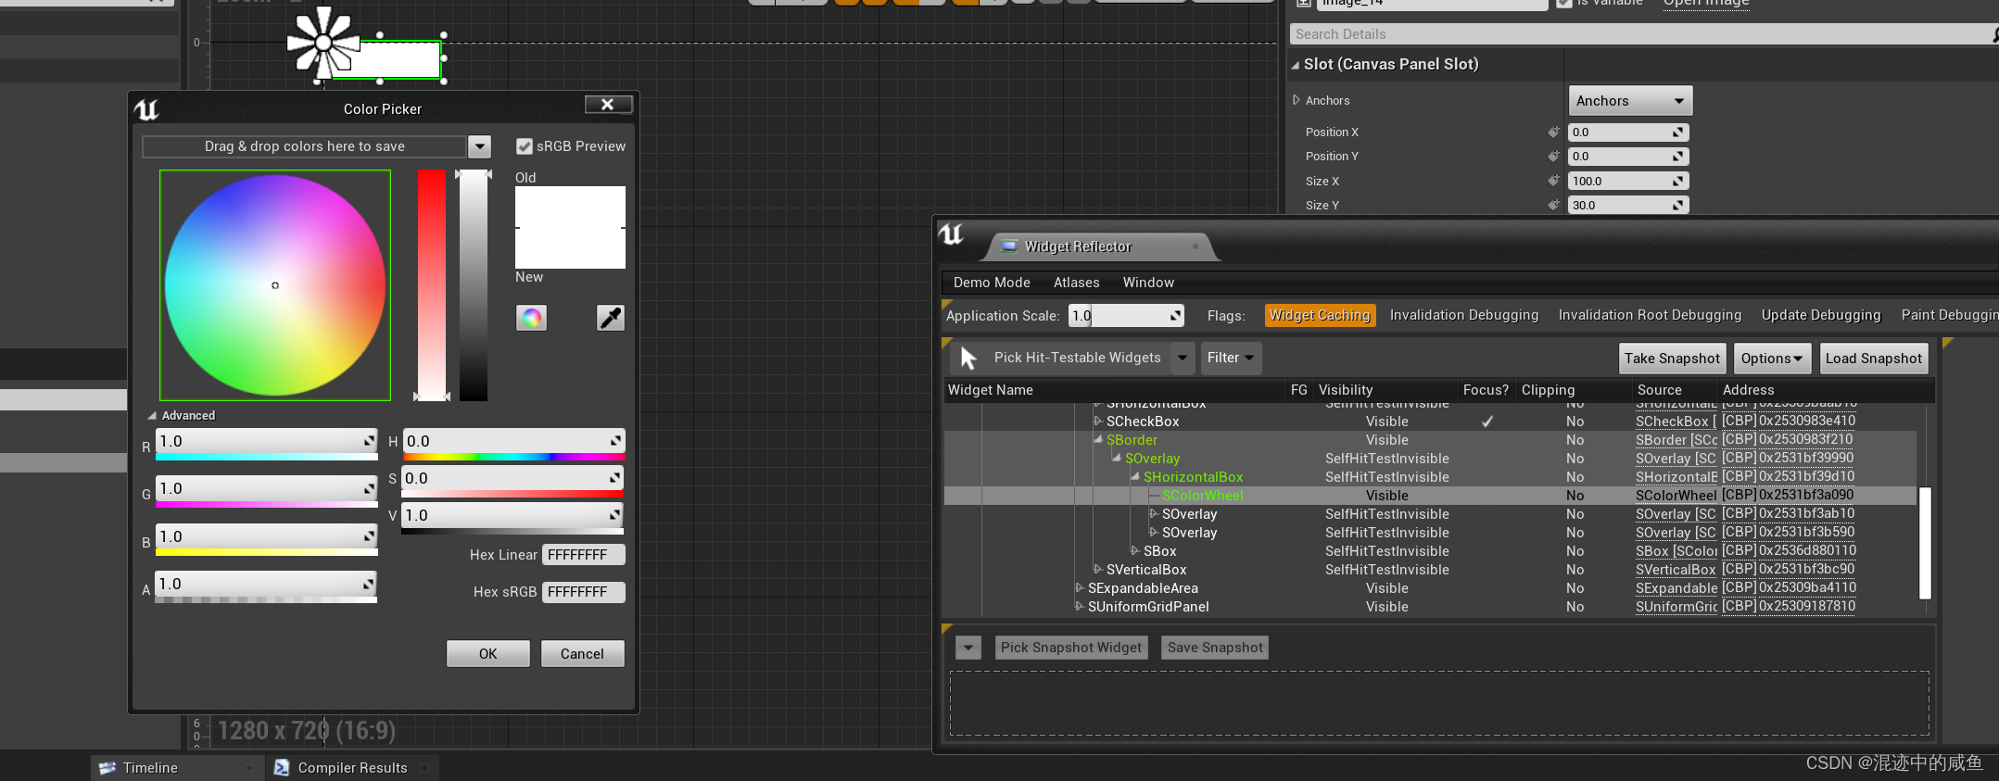Switch to the Compiler Results tab
The height and width of the screenshot is (781, 1999).
click(x=352, y=768)
